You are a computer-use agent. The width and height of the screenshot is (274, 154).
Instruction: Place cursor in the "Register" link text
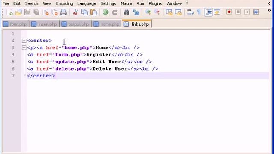99,55
